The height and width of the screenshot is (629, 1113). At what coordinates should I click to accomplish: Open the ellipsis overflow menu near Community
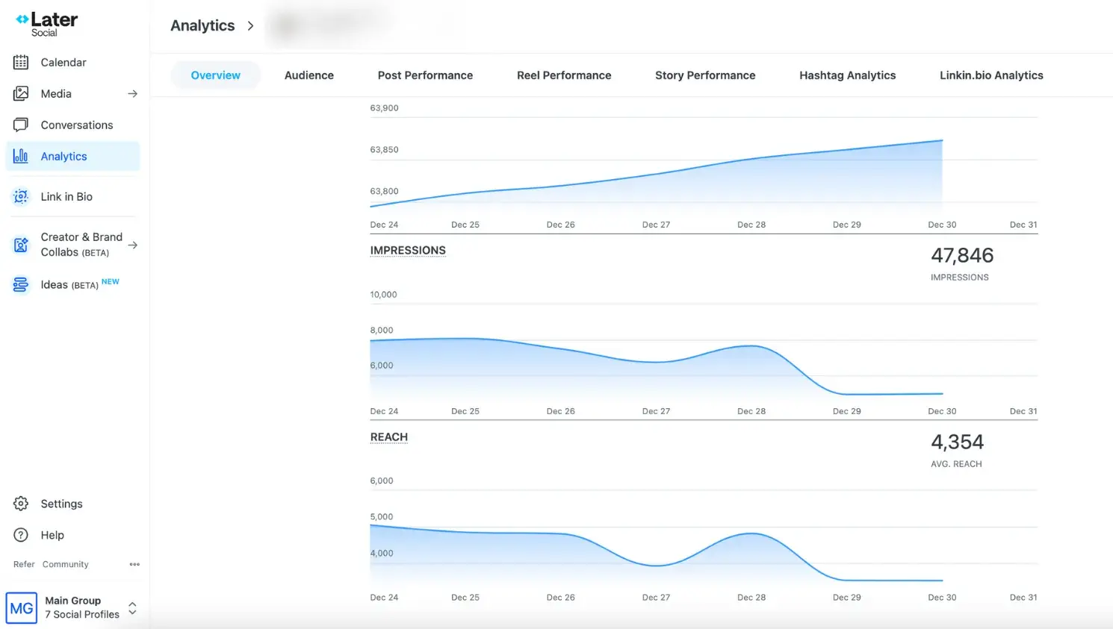coord(134,564)
